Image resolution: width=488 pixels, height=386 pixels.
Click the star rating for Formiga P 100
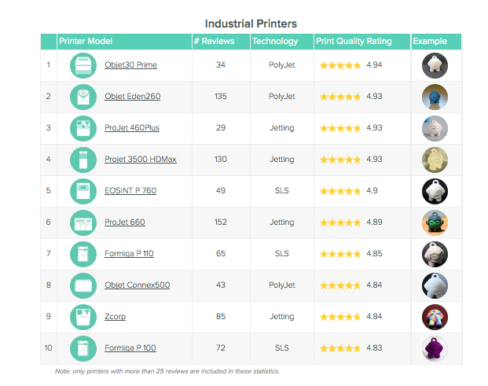tap(340, 348)
